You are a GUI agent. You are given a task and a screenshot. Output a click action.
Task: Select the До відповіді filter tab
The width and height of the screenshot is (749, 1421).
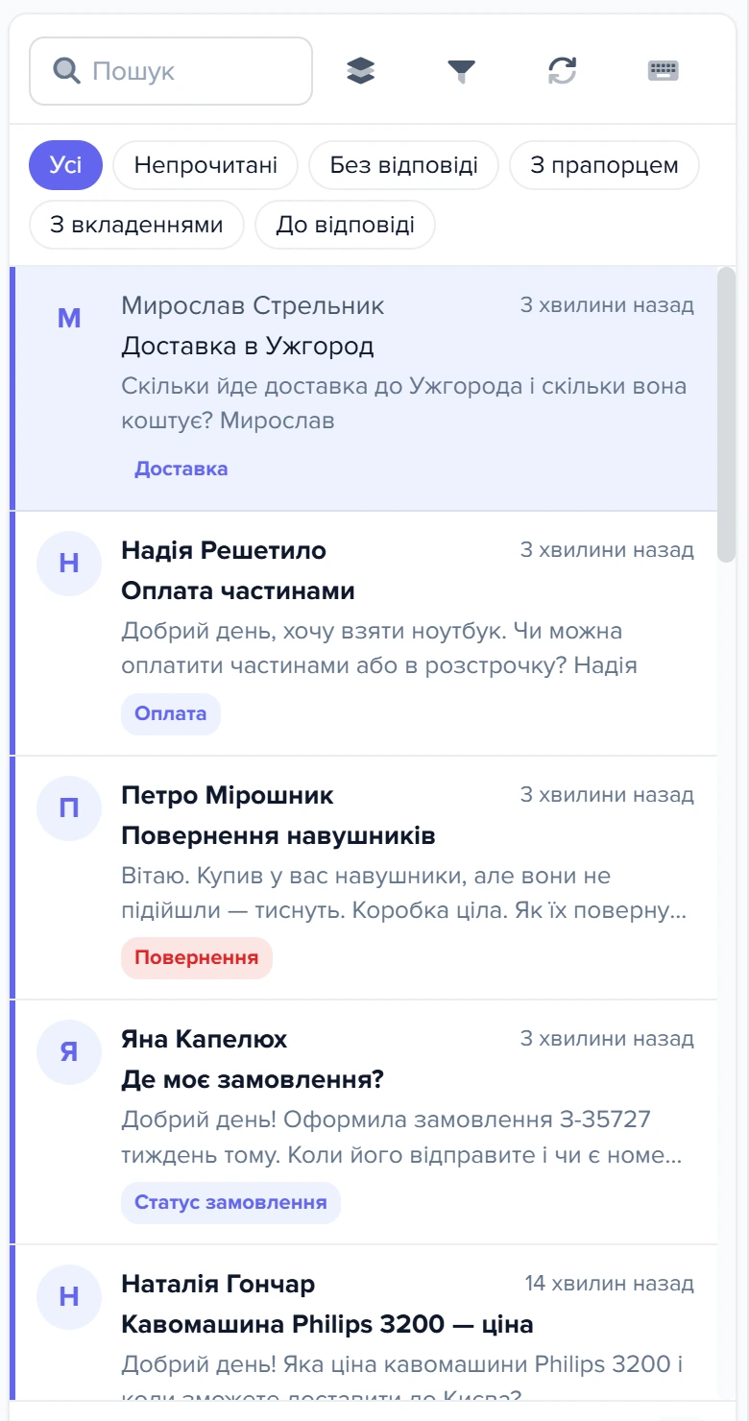coord(346,225)
